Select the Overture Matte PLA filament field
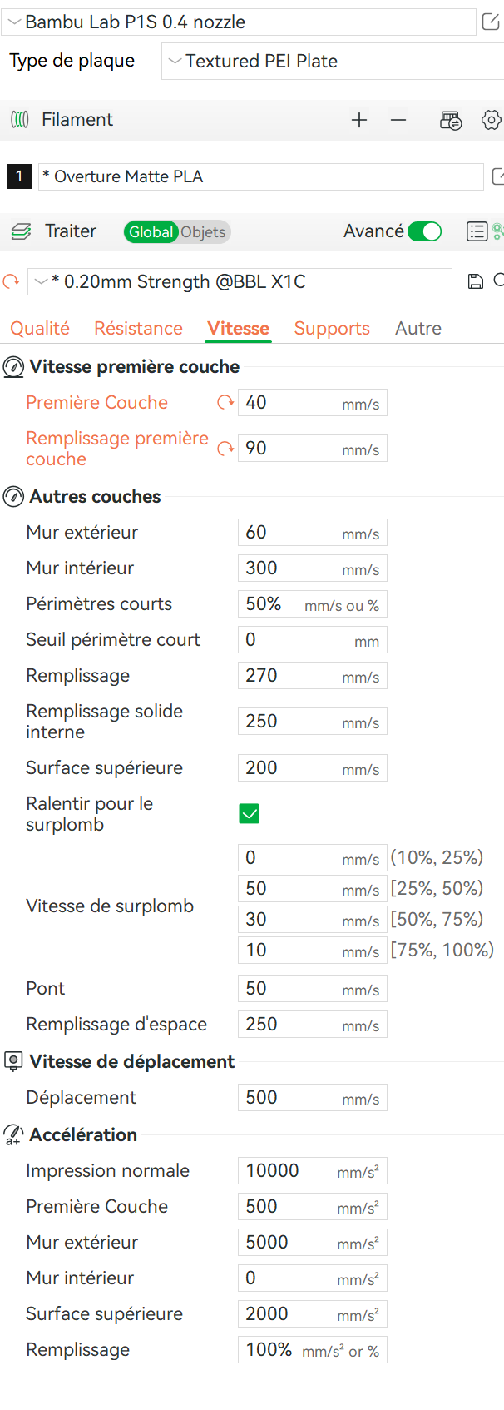The image size is (504, 1410). point(259,176)
